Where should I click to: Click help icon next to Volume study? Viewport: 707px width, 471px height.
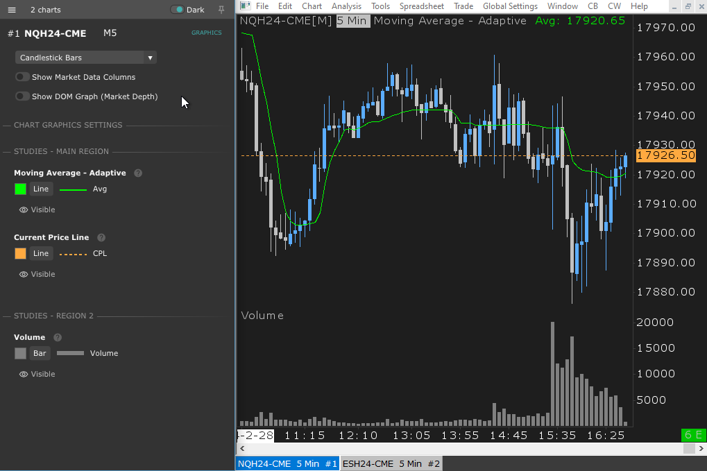click(x=58, y=337)
